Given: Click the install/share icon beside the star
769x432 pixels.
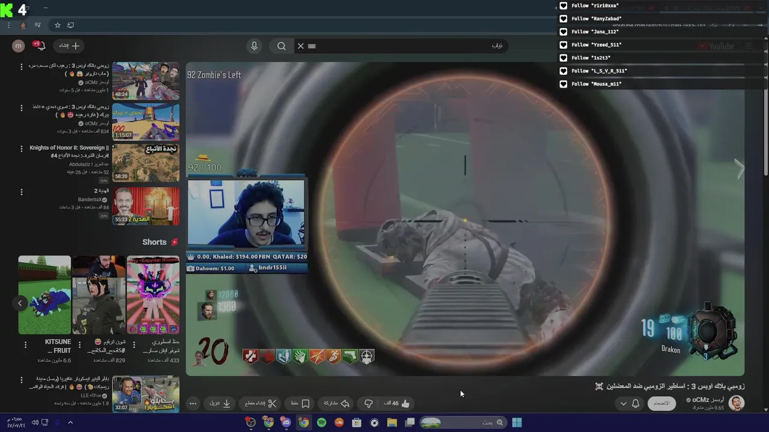Looking at the screenshot, I should [x=70, y=25].
